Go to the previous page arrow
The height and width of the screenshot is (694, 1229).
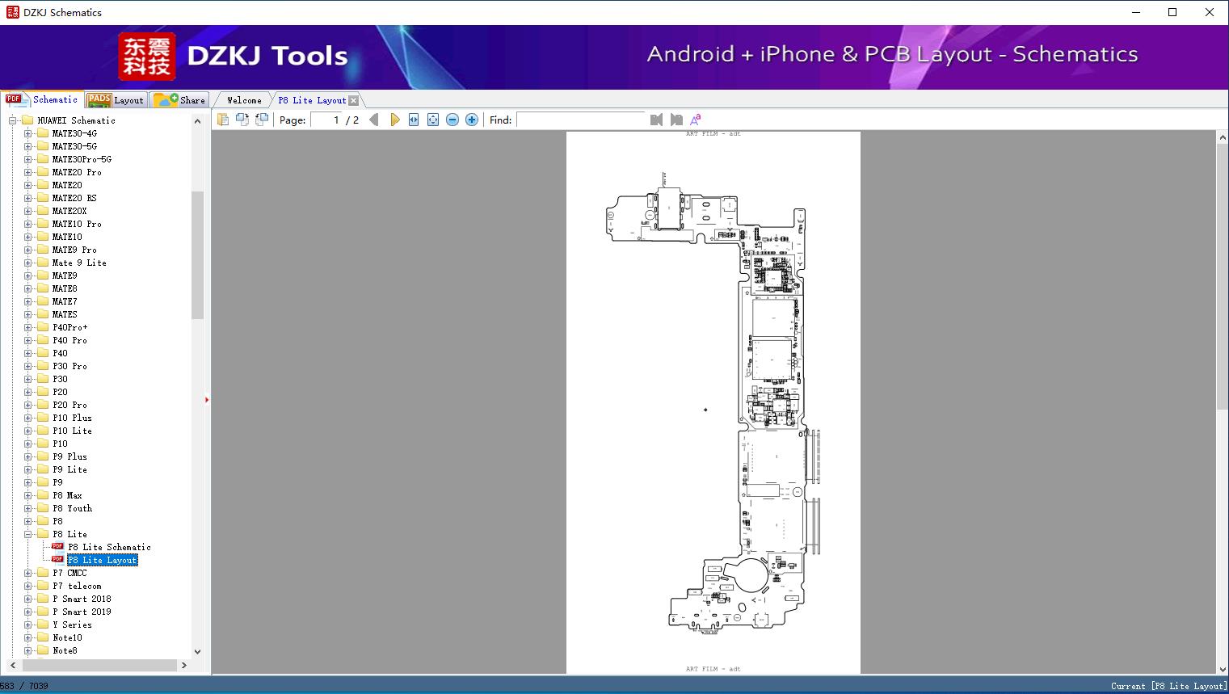pos(374,120)
